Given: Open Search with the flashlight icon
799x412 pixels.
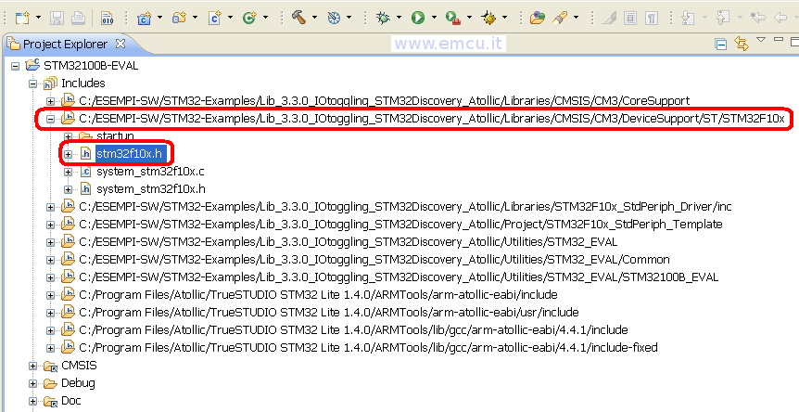Looking at the screenshot, I should pyautogui.click(x=560, y=18).
